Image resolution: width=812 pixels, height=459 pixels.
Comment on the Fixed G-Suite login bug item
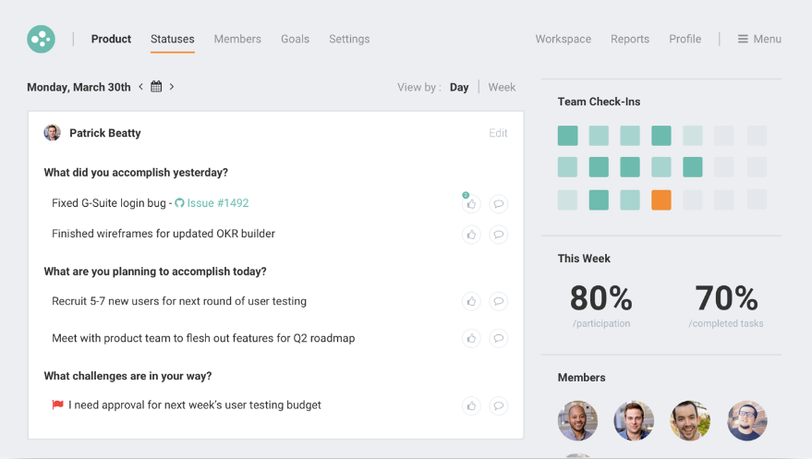[x=498, y=204]
